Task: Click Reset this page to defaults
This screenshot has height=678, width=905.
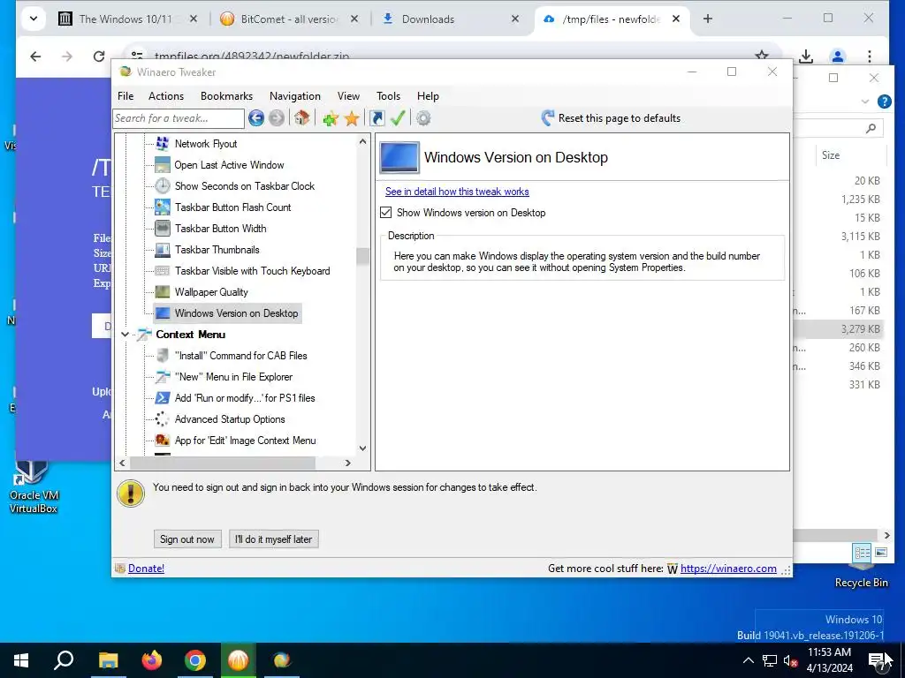Action: pos(620,118)
